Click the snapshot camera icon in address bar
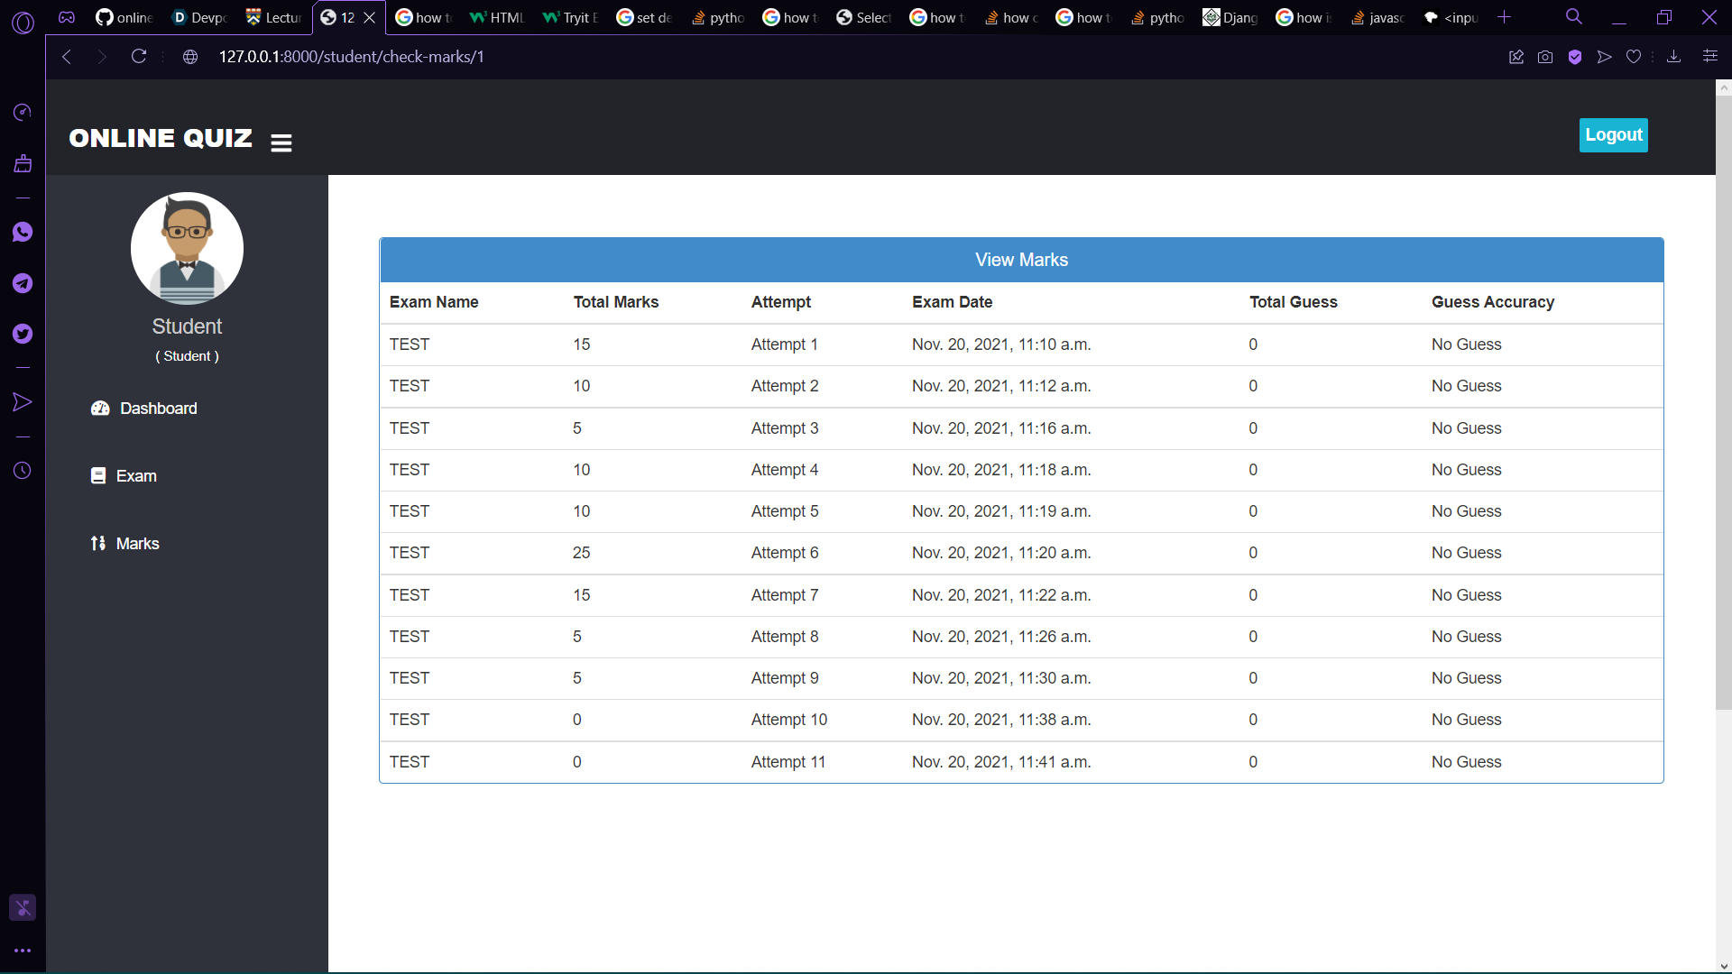 (x=1545, y=57)
